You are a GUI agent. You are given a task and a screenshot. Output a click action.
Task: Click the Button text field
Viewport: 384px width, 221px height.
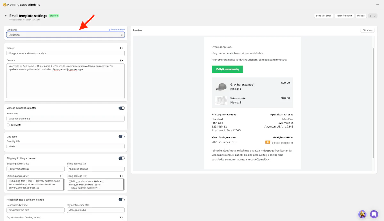[66, 119]
